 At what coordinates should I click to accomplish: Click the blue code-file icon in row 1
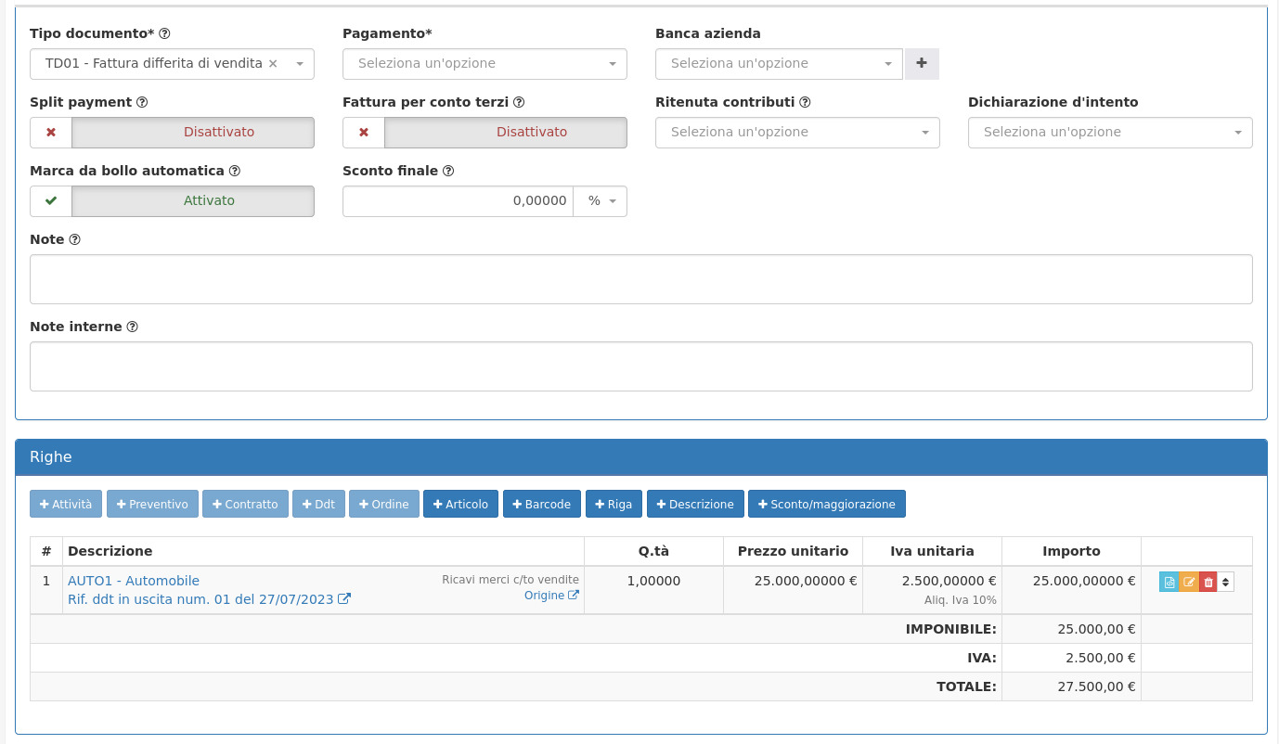[1169, 582]
